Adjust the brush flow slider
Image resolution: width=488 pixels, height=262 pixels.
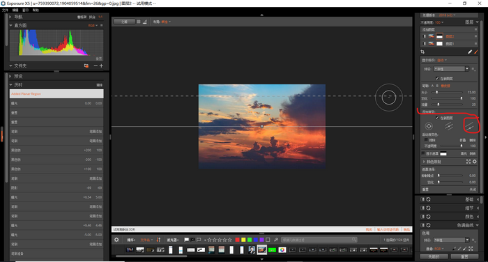click(448, 105)
